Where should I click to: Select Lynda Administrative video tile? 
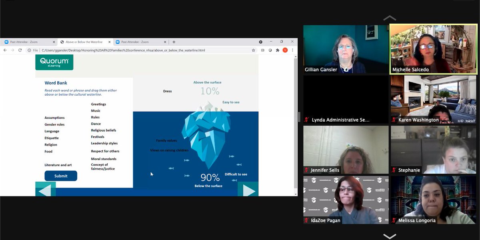pos(346,100)
